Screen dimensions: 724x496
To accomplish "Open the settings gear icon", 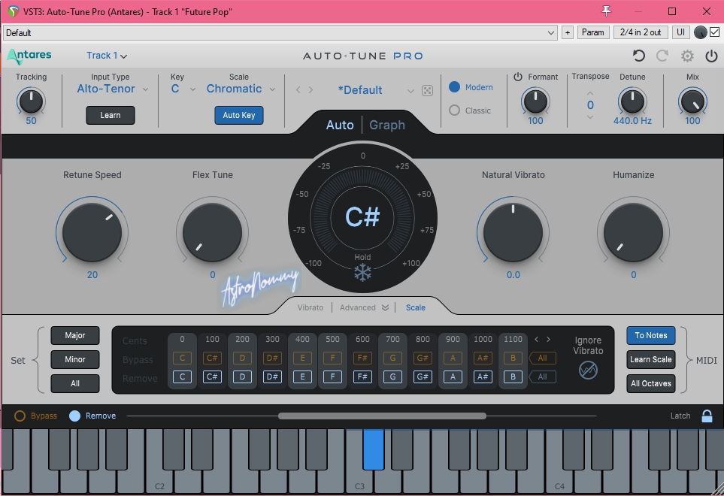I will pyautogui.click(x=687, y=56).
